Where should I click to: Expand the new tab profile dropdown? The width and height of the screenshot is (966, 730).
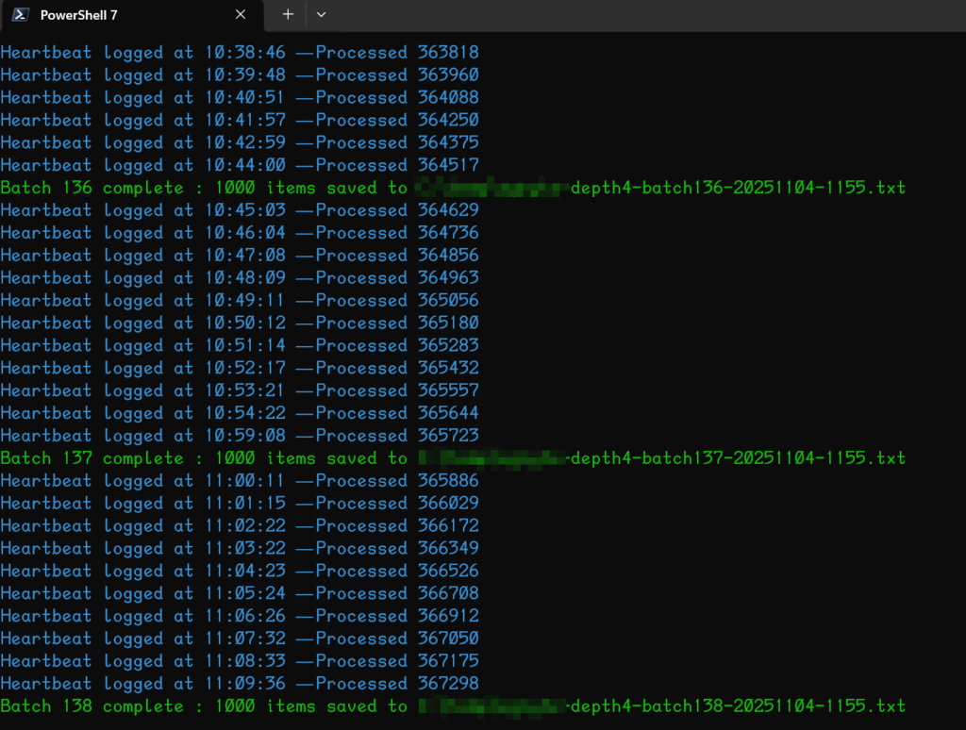(321, 15)
